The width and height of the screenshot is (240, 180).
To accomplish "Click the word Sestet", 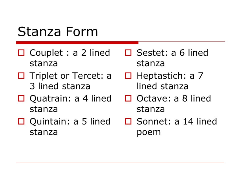I will point(150,53).
